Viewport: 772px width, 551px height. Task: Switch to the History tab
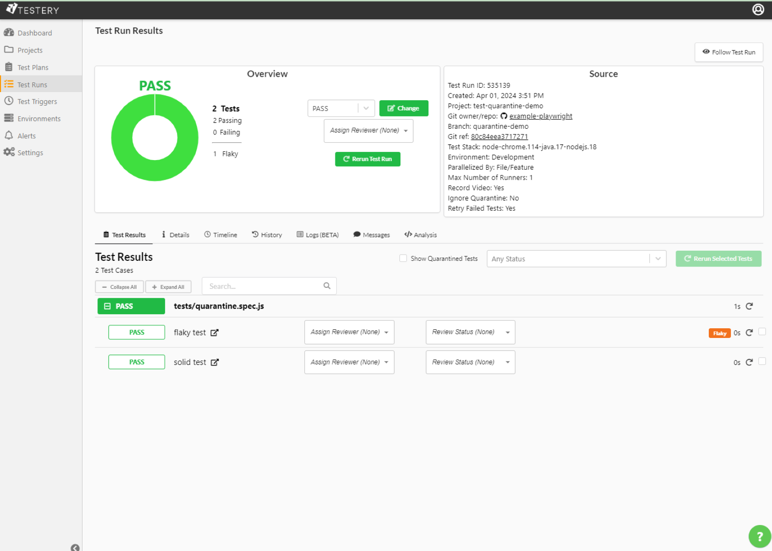tap(267, 235)
